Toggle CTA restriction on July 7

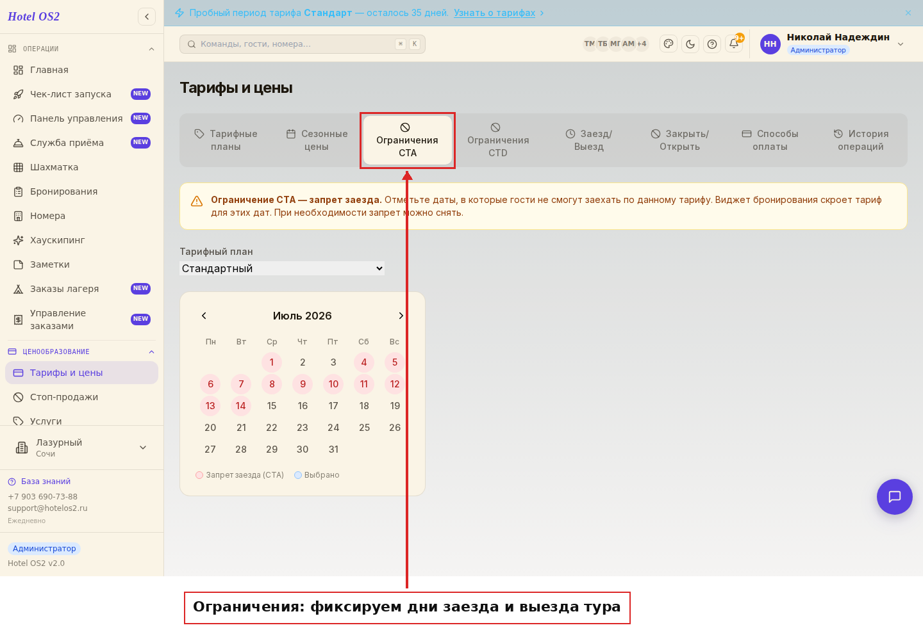click(241, 384)
